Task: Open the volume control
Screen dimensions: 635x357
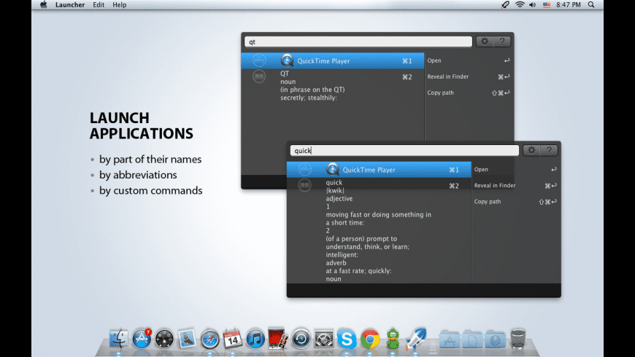Action: pos(533,5)
